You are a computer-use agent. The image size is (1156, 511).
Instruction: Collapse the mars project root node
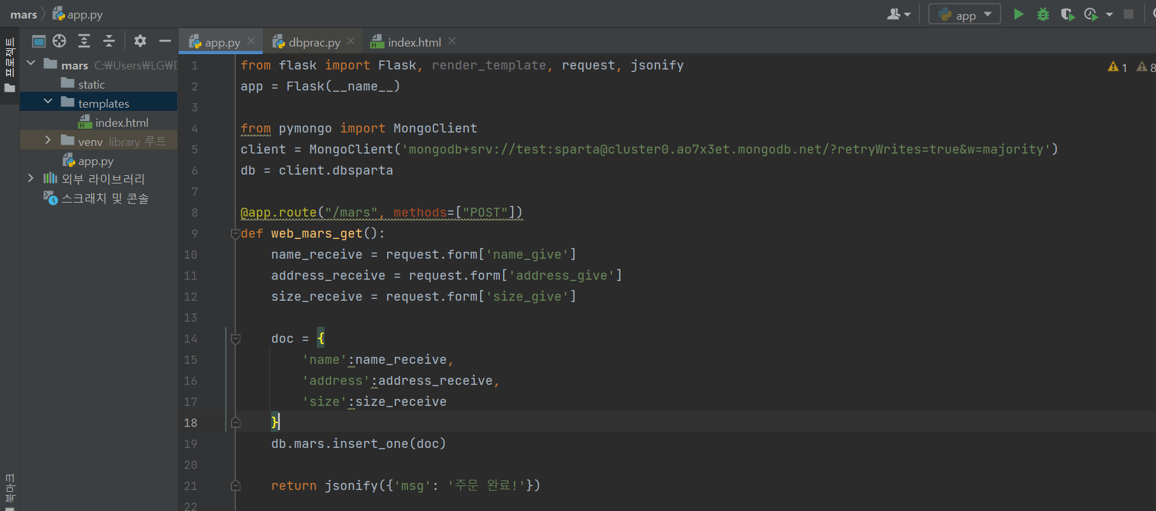point(31,64)
